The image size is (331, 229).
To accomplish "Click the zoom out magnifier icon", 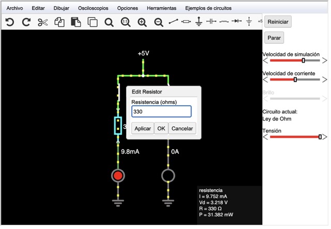I will coord(159,22).
